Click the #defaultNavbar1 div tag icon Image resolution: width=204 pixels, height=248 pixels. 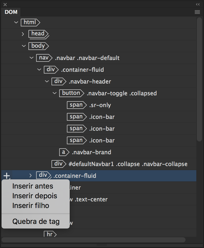coord(58,164)
